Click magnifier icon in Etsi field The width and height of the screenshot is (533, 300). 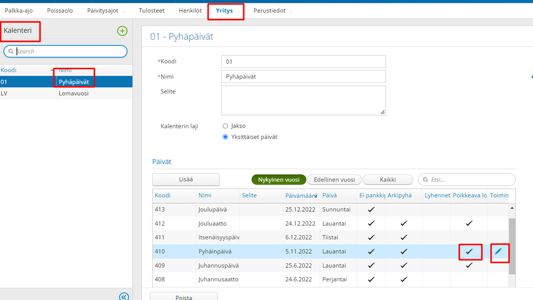(425, 180)
